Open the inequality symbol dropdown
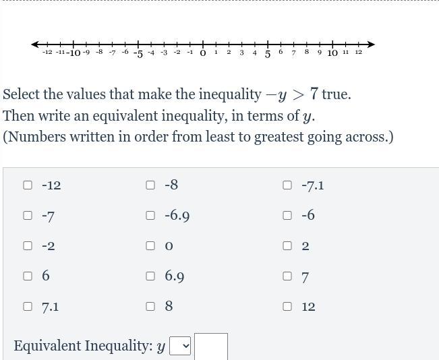The width and height of the screenshot is (439, 360). click(x=180, y=346)
